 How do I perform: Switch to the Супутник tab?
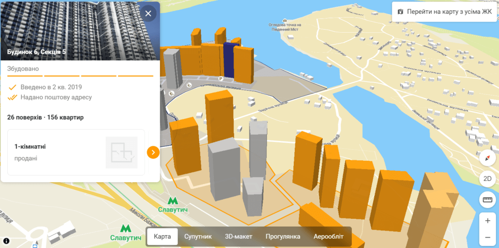click(198, 237)
